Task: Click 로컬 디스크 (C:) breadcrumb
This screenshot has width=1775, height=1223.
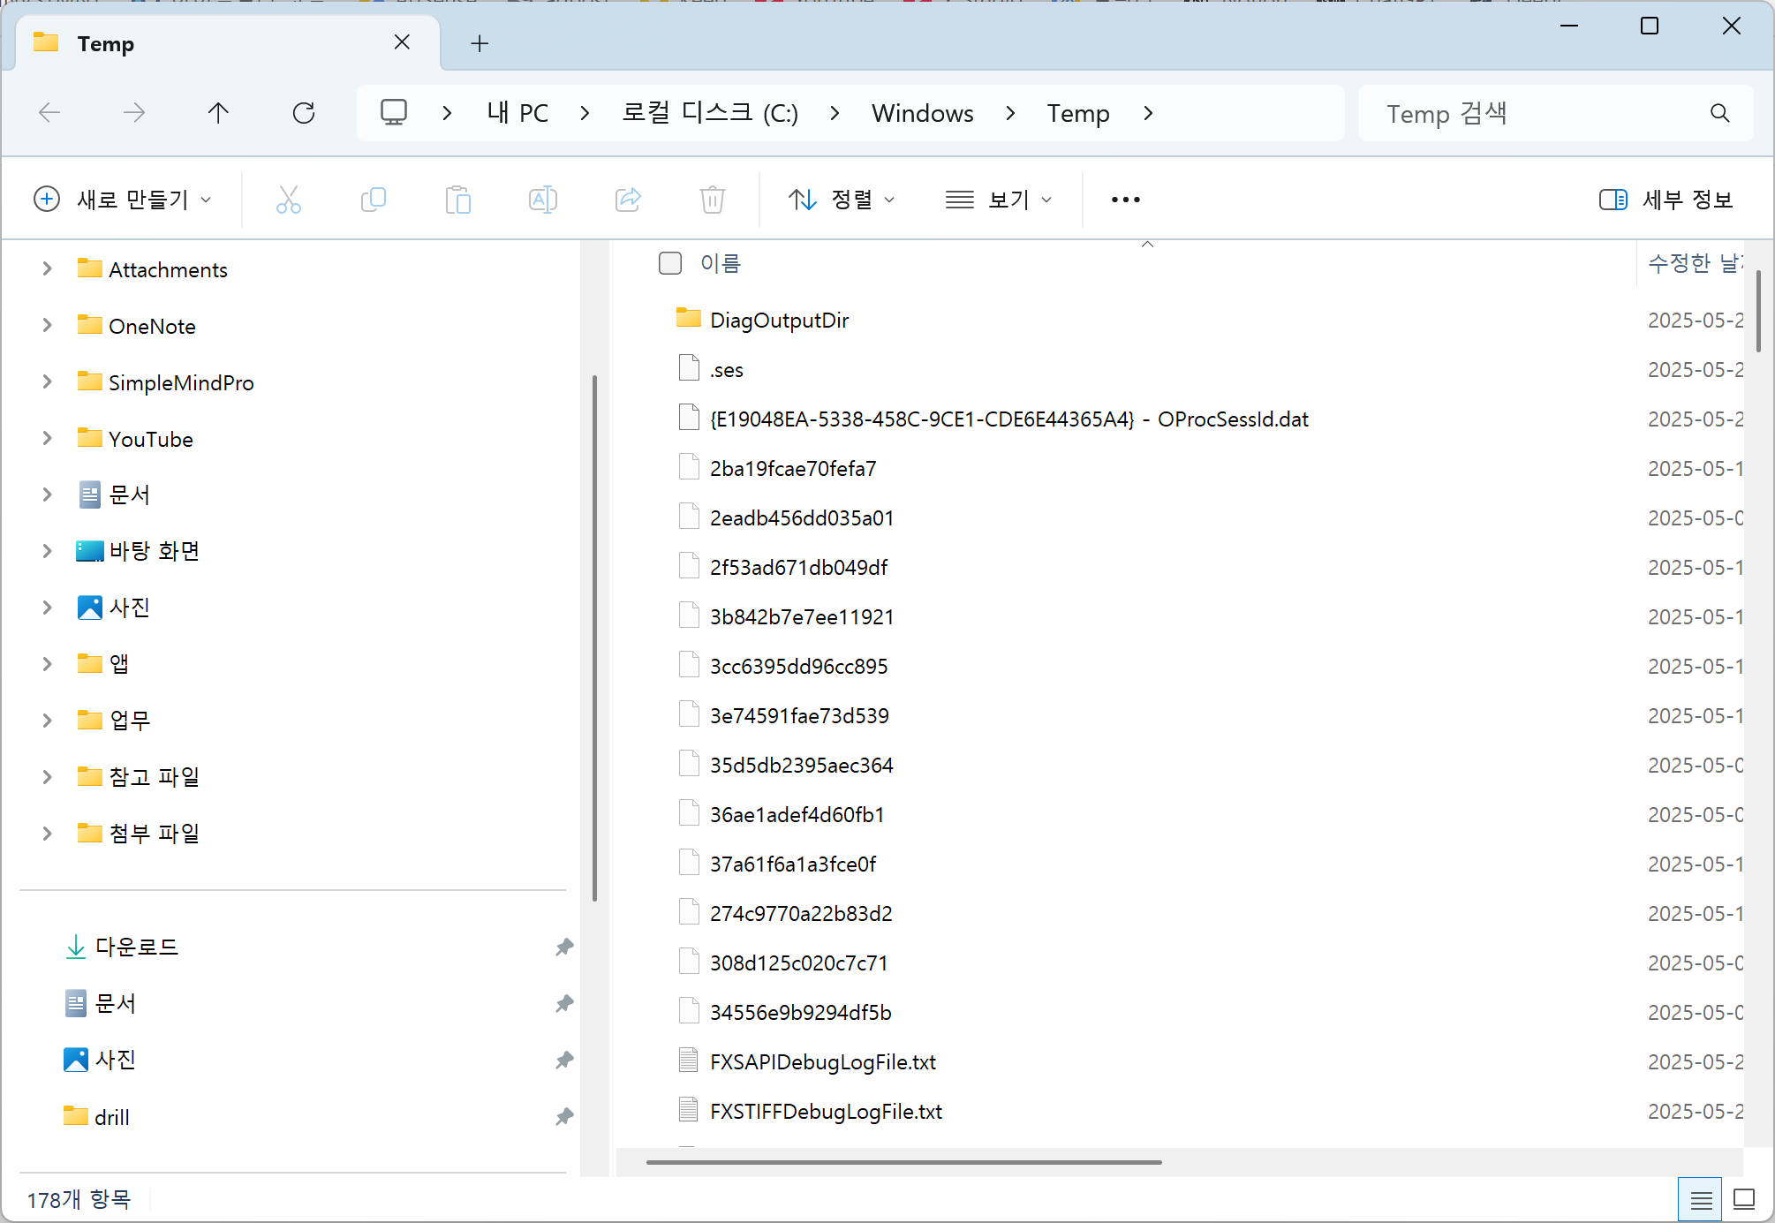Action: (710, 113)
